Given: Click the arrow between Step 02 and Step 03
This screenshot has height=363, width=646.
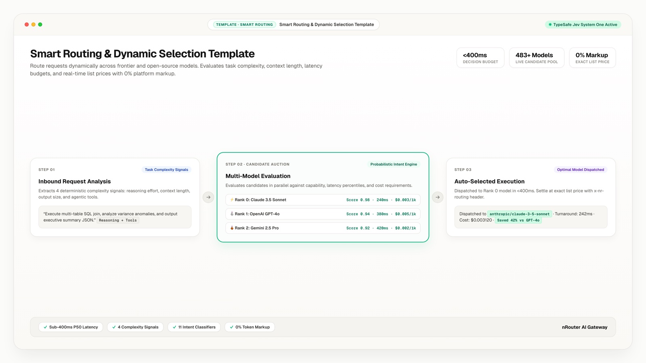Looking at the screenshot, I should (x=438, y=197).
